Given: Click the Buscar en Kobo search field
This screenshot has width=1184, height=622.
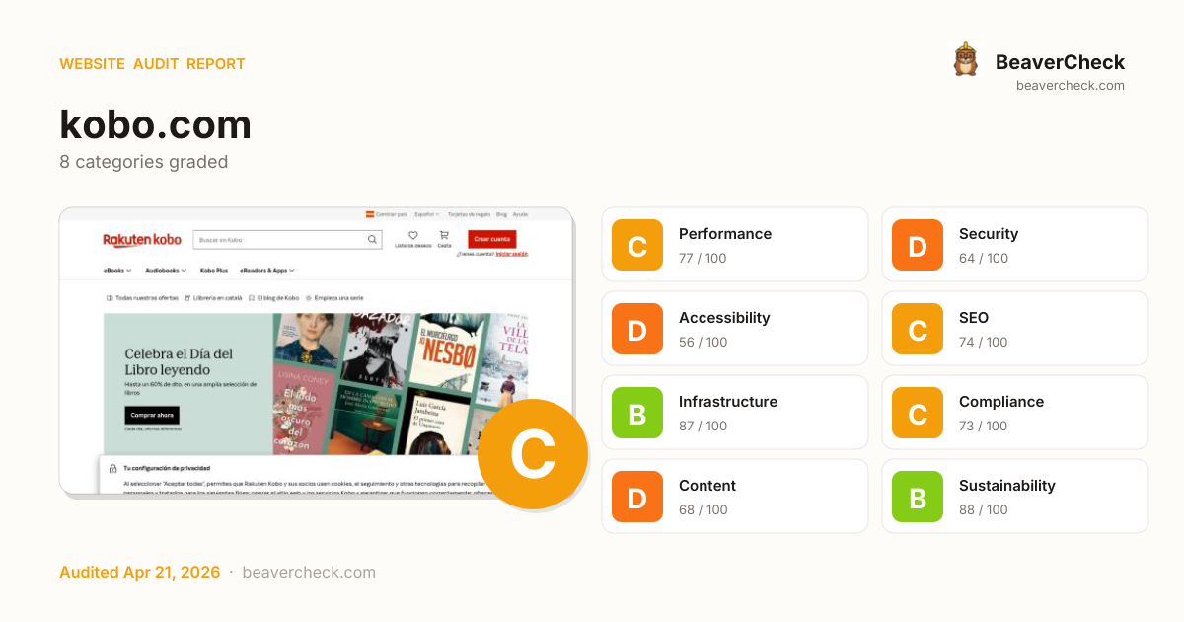Looking at the screenshot, I should pyautogui.click(x=286, y=239).
